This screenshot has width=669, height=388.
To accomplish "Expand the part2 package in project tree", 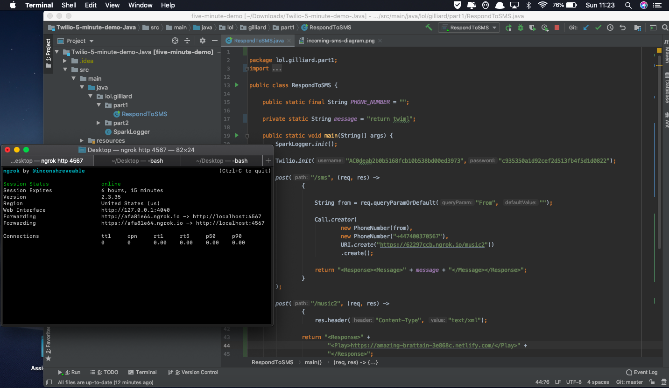I will click(x=99, y=123).
